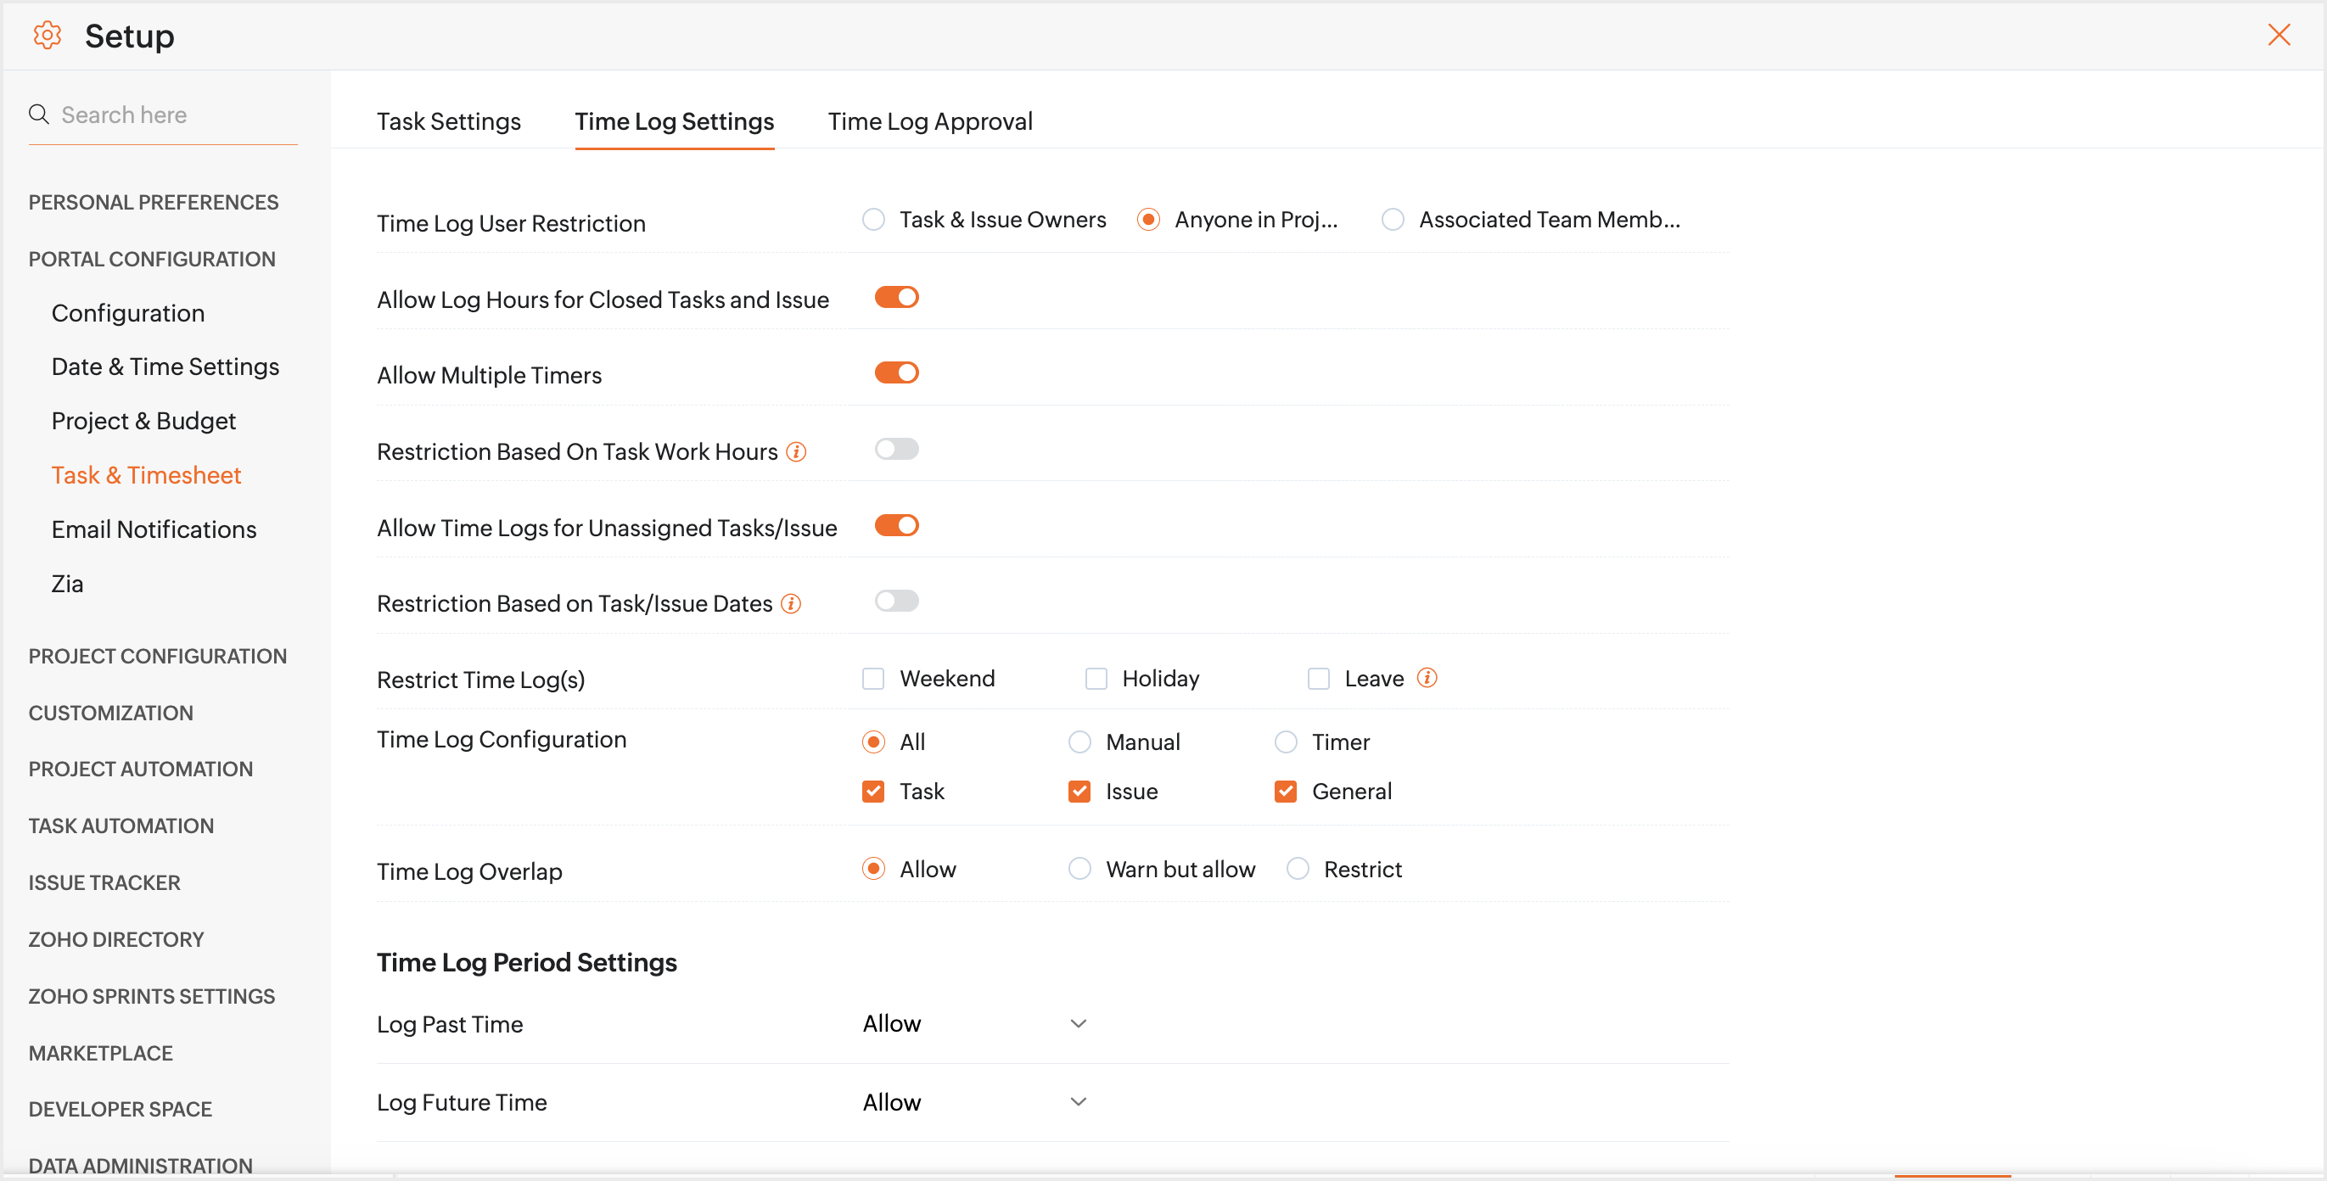The height and width of the screenshot is (1181, 2327).
Task: Click info icon beside Task Work Hours restriction
Action: (795, 451)
